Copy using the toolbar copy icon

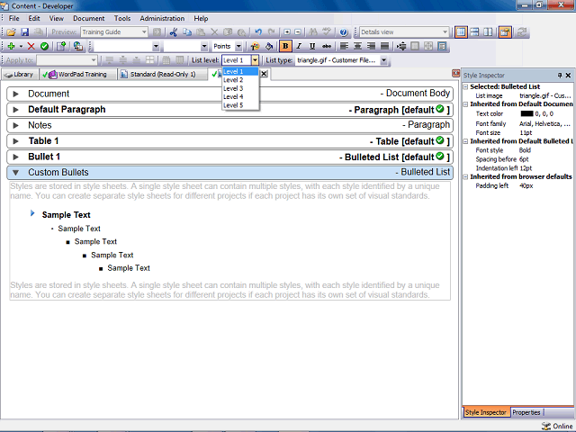point(187,32)
